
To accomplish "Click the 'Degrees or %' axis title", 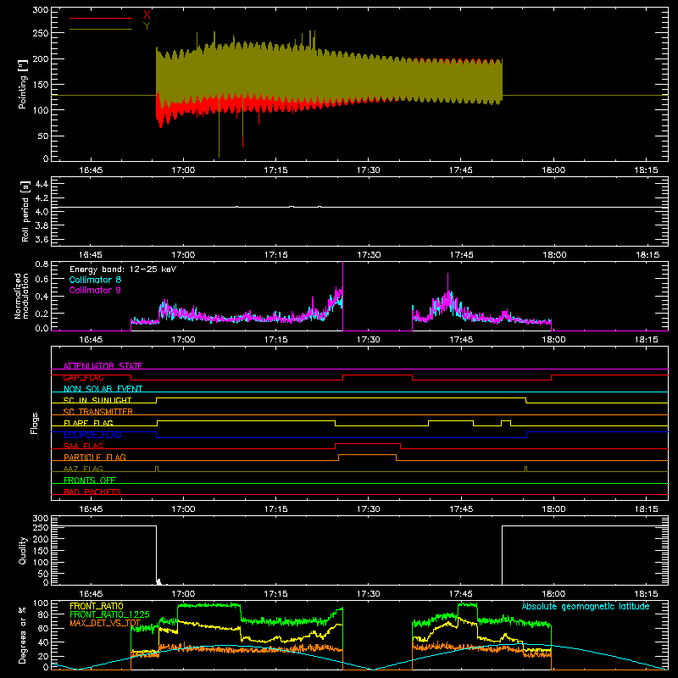I will tap(23, 636).
